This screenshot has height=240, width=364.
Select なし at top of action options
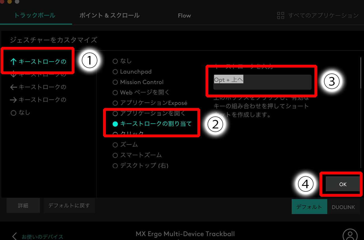coord(122,61)
